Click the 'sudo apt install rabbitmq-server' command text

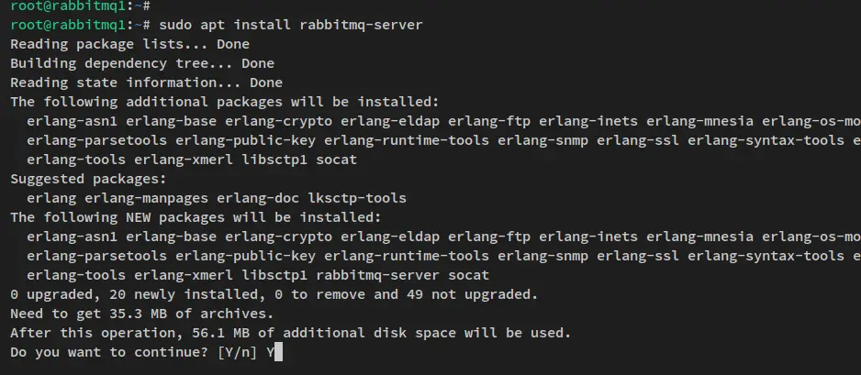[290, 25]
